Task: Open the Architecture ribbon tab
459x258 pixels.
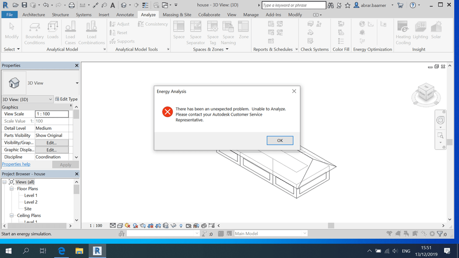Action: tap(34, 15)
